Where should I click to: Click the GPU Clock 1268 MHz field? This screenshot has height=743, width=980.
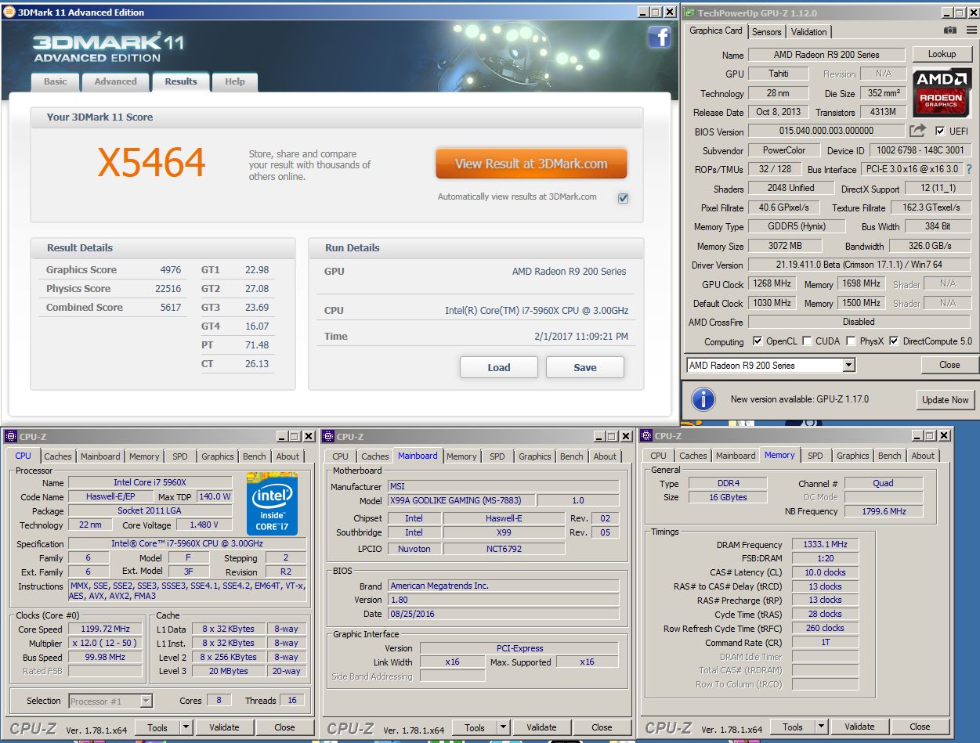(773, 284)
